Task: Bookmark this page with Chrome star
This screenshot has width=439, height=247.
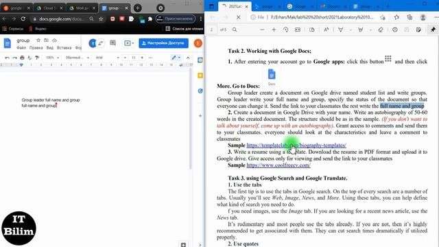Action: pyautogui.click(x=101, y=19)
